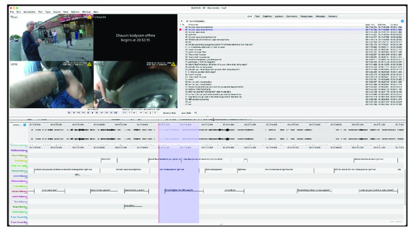Switch to the Lexicon tab
This screenshot has height=237, width=415.
279,16
